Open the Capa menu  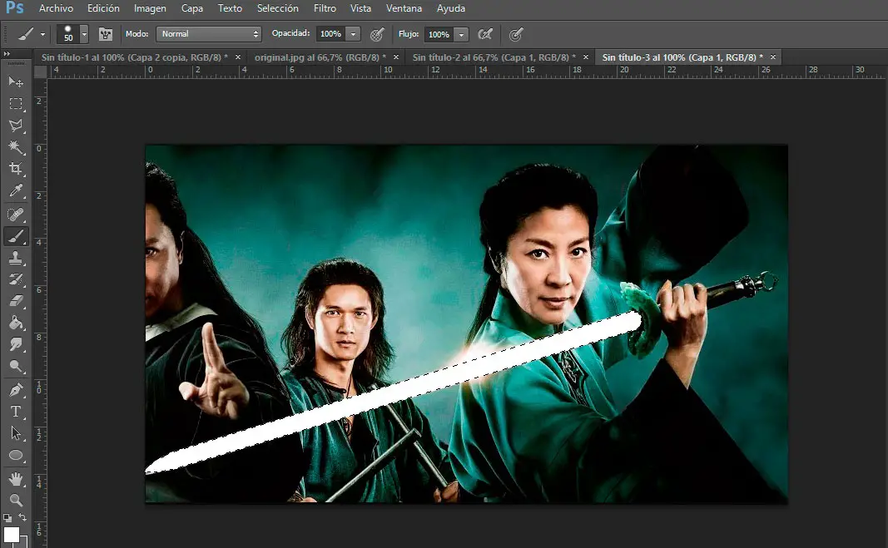192,8
